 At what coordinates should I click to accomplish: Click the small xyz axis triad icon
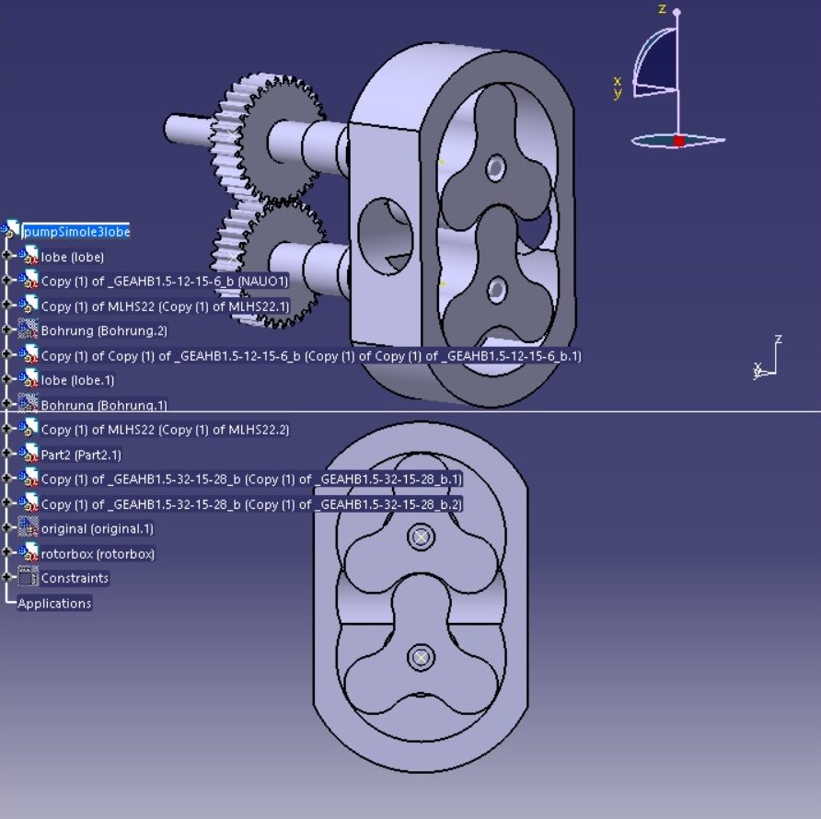[768, 356]
